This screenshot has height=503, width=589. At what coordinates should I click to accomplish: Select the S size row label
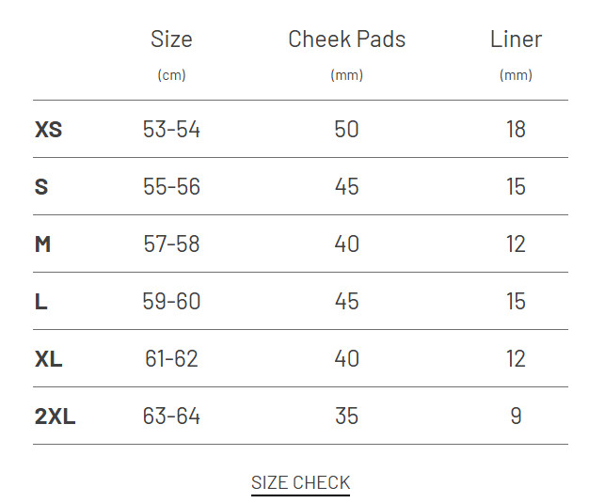tap(41, 186)
